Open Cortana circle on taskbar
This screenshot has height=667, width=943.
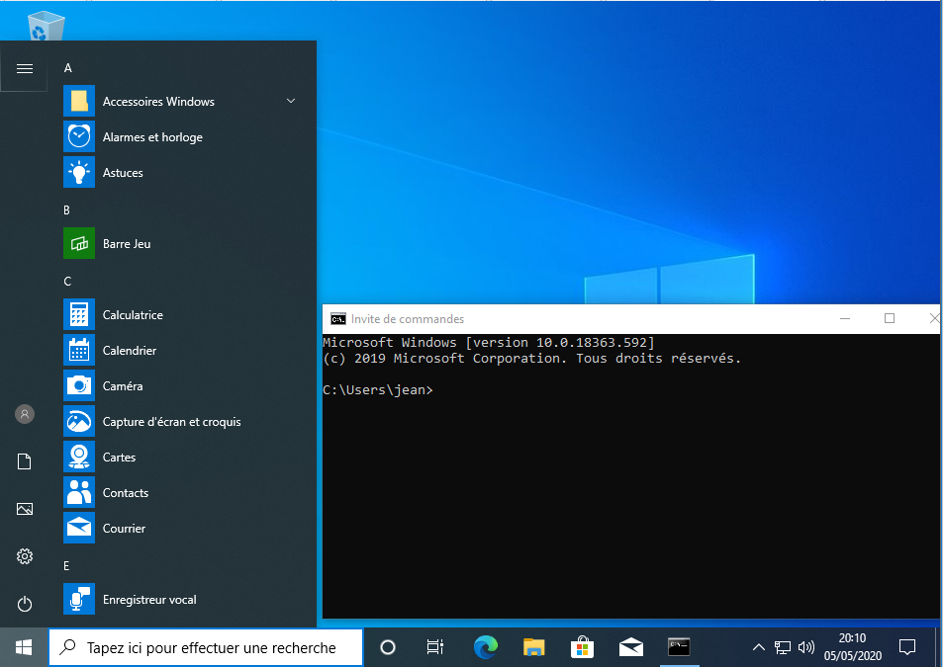click(388, 647)
